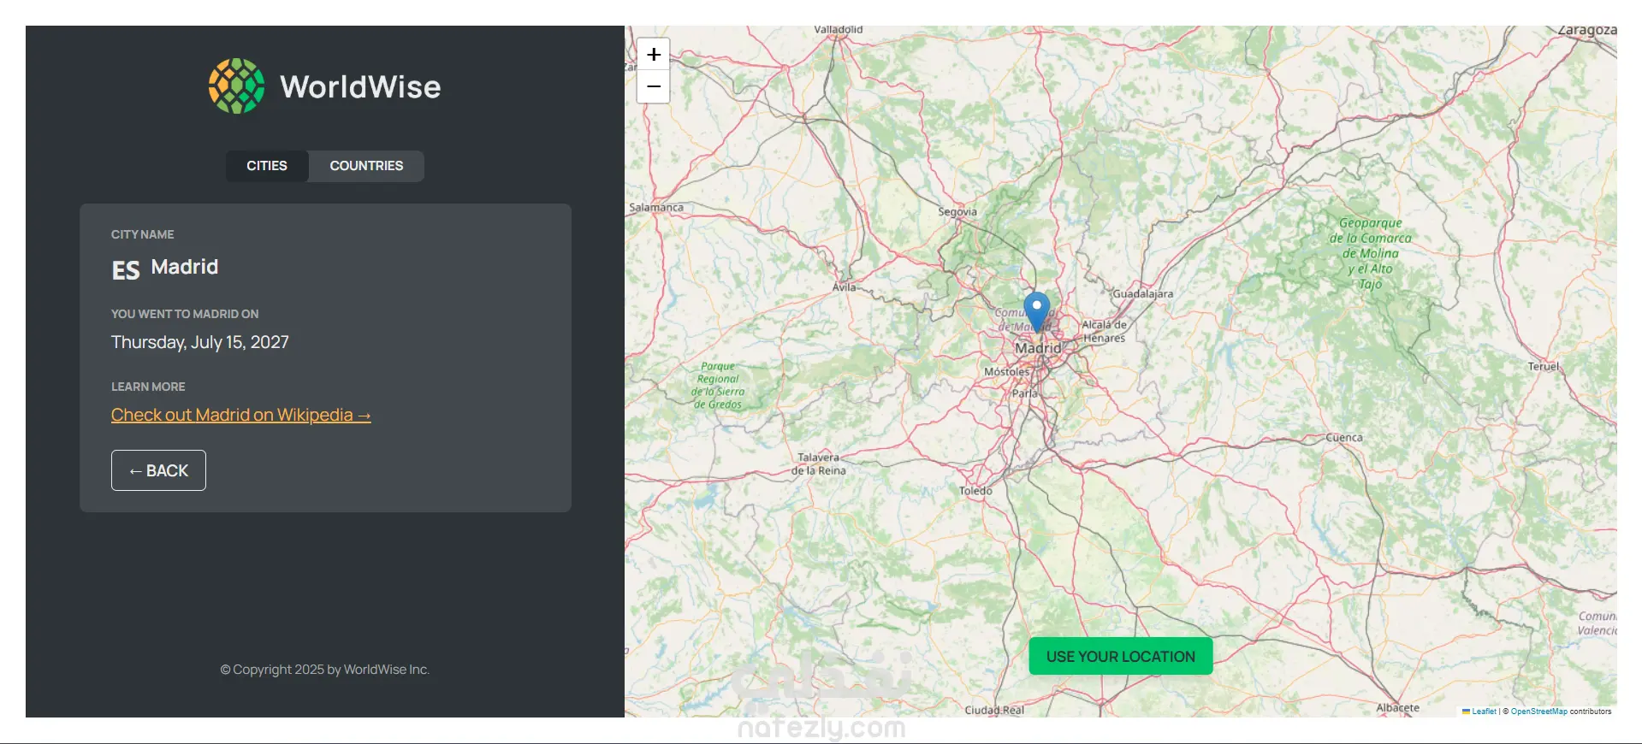1642x744 pixels.
Task: Click Toledo on the map
Action: tap(975, 491)
